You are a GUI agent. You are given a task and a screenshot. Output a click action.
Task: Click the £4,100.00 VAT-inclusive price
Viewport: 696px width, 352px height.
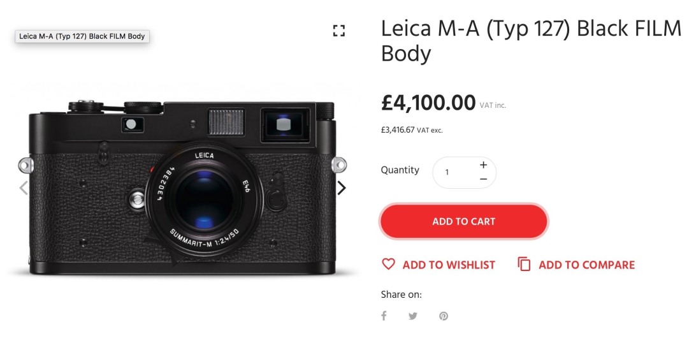(x=428, y=103)
